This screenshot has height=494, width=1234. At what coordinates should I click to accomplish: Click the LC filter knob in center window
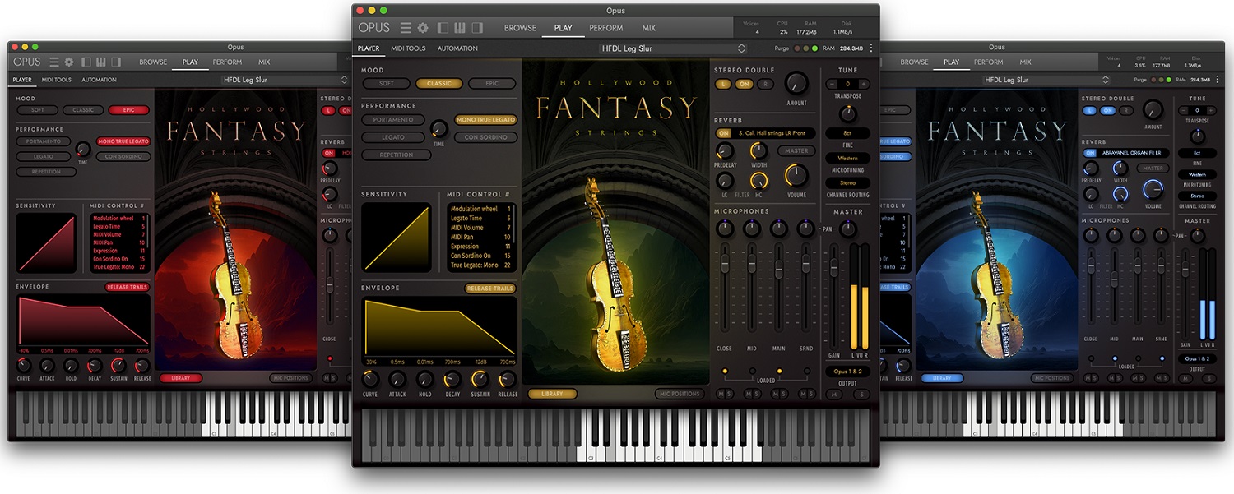[x=725, y=181]
